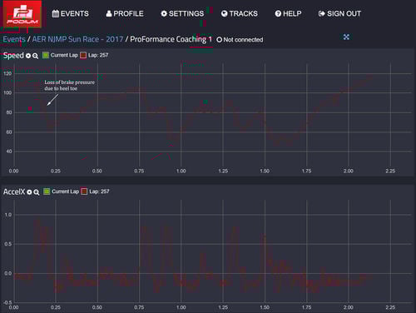Click the Not connected status indicator
Image resolution: width=416 pixels, height=313 pixels.
pyautogui.click(x=240, y=40)
